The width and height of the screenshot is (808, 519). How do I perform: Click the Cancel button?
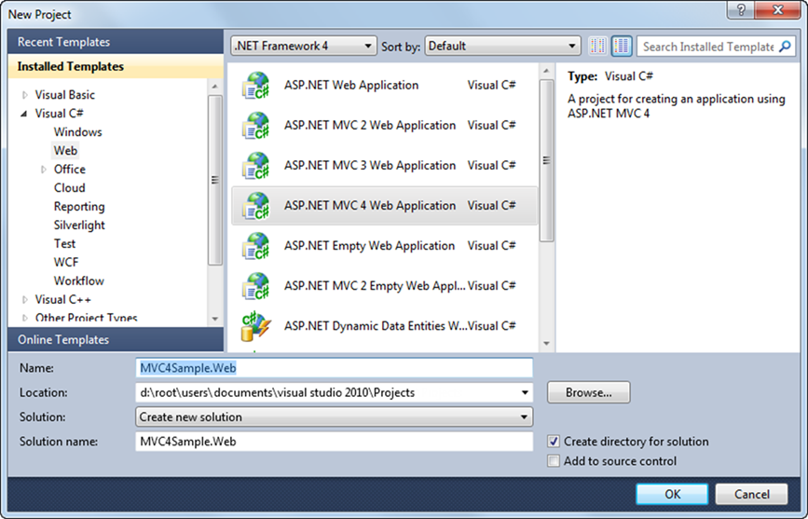click(751, 494)
